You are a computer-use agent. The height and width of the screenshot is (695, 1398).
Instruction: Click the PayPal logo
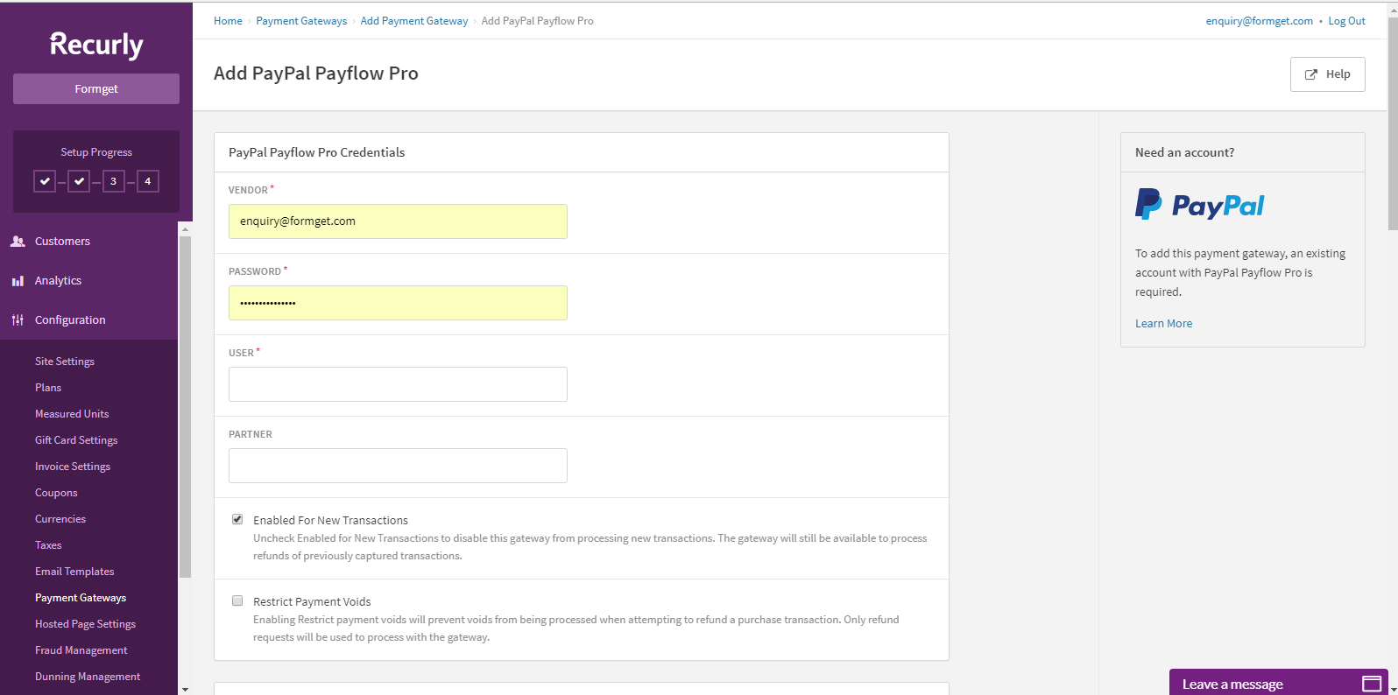tap(1199, 205)
